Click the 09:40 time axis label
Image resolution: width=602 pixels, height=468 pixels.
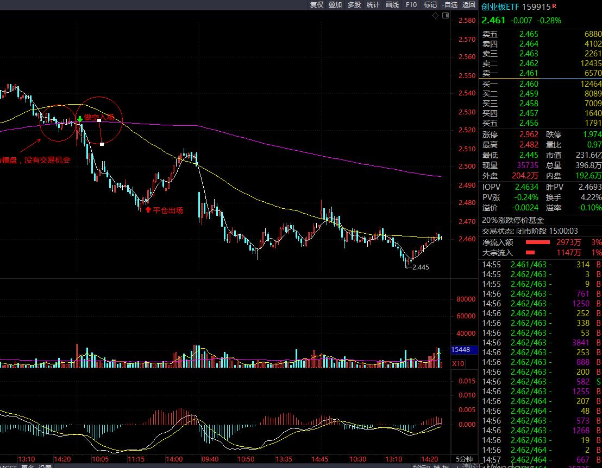(x=210, y=459)
